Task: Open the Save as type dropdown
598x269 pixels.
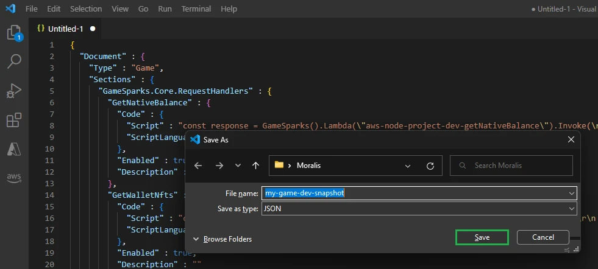Action: (571, 209)
